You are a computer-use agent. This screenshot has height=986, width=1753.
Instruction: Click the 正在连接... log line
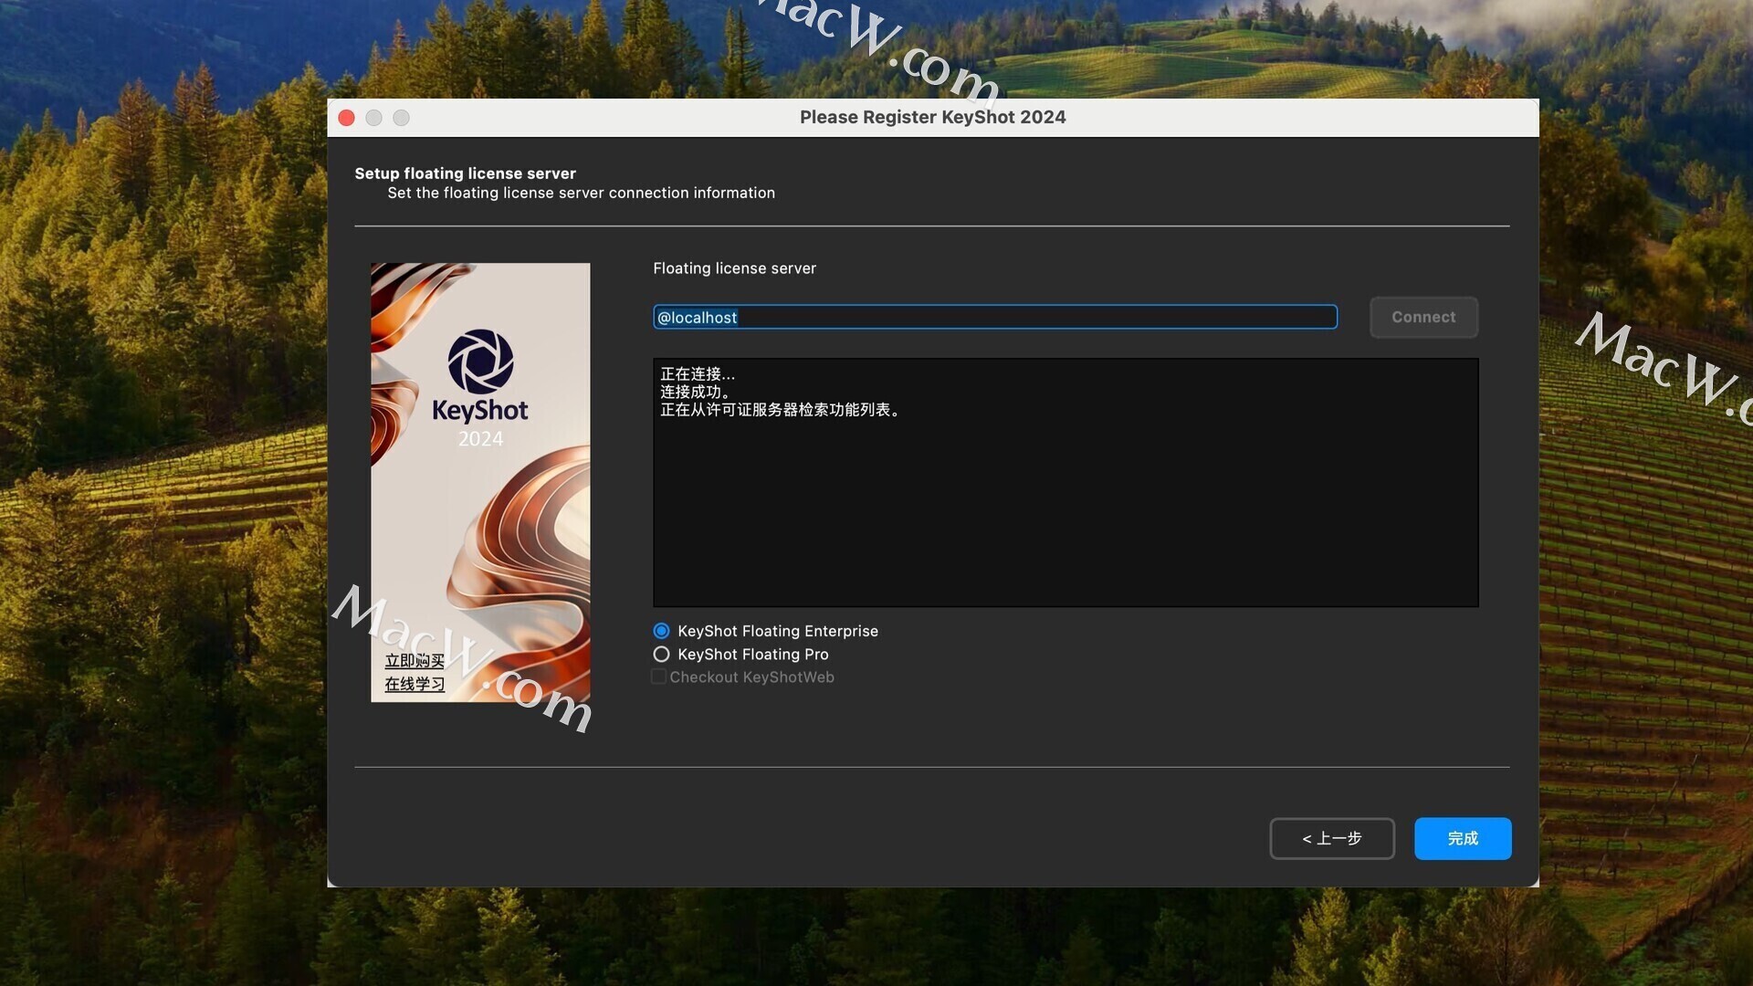pos(698,373)
